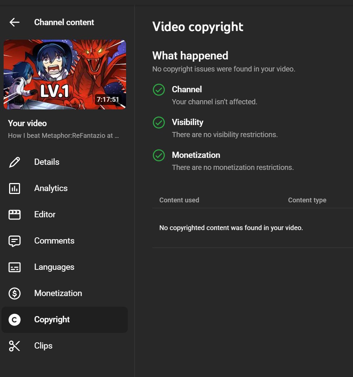Click the Monetization dollar icon
This screenshot has width=353, height=377.
coord(15,294)
